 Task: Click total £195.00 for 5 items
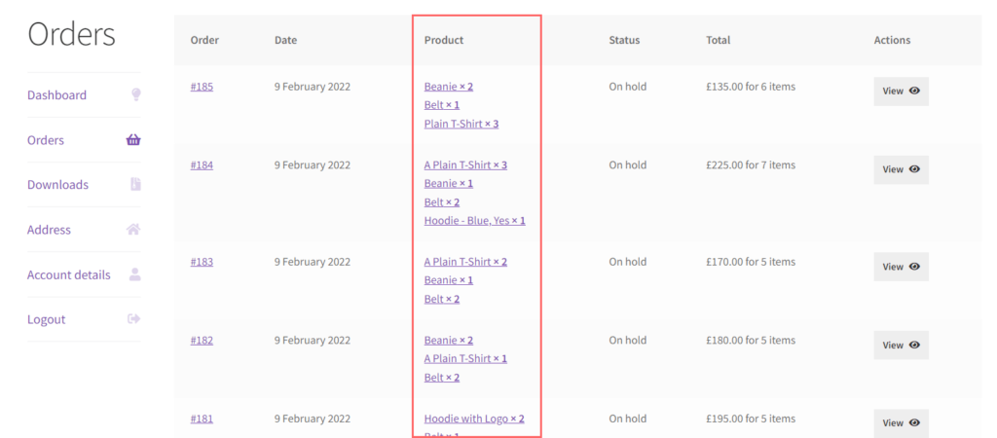(751, 419)
